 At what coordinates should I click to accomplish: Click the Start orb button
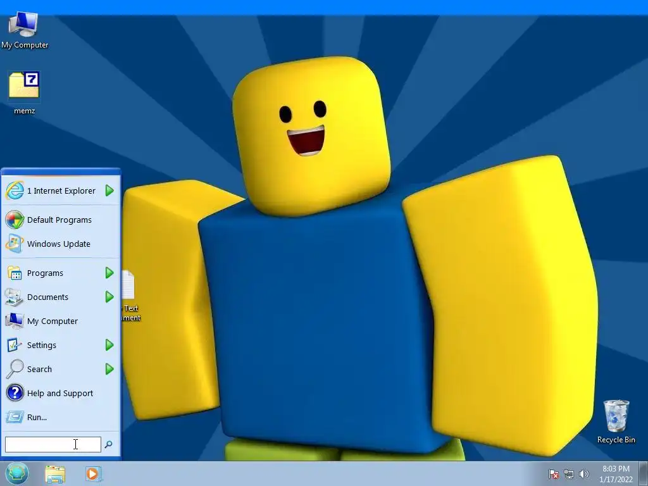click(17, 473)
